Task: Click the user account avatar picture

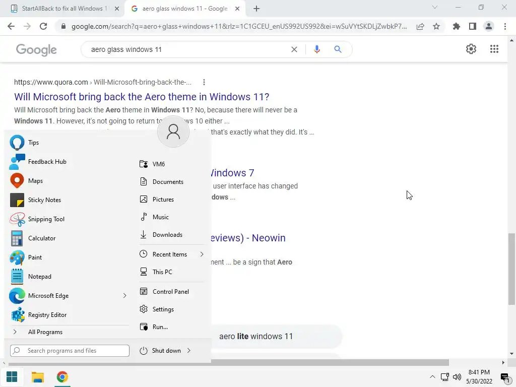Action: click(x=173, y=132)
